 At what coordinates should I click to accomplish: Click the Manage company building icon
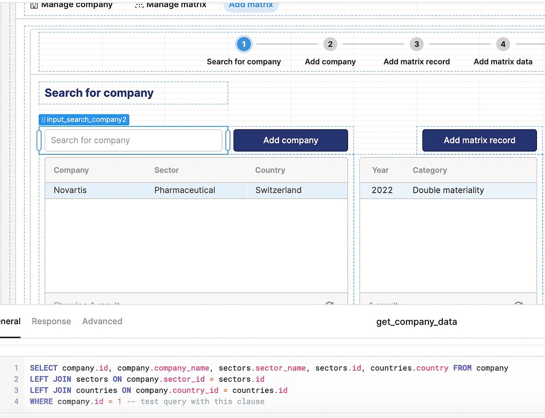point(34,5)
